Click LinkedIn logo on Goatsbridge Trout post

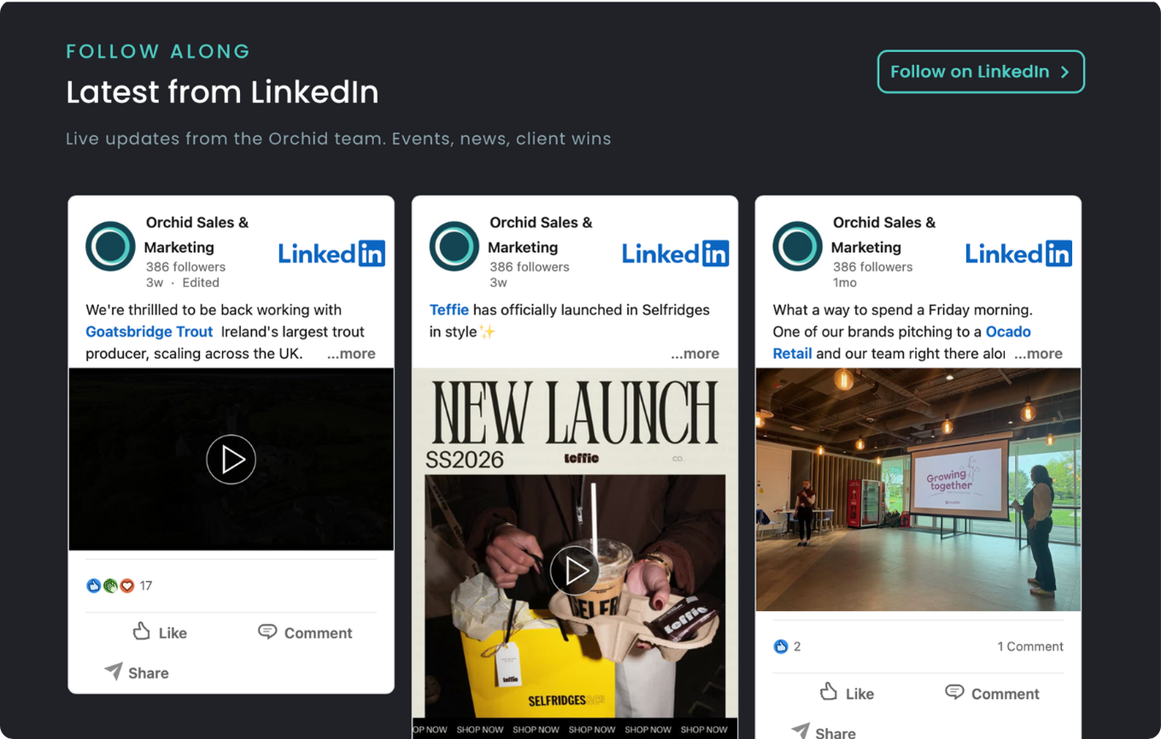coord(331,254)
